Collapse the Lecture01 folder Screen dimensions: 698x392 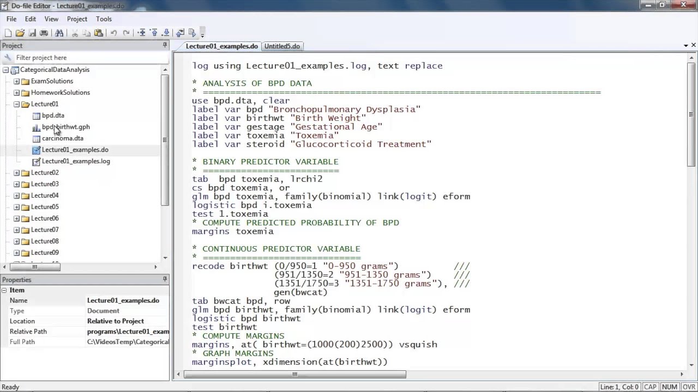17,104
